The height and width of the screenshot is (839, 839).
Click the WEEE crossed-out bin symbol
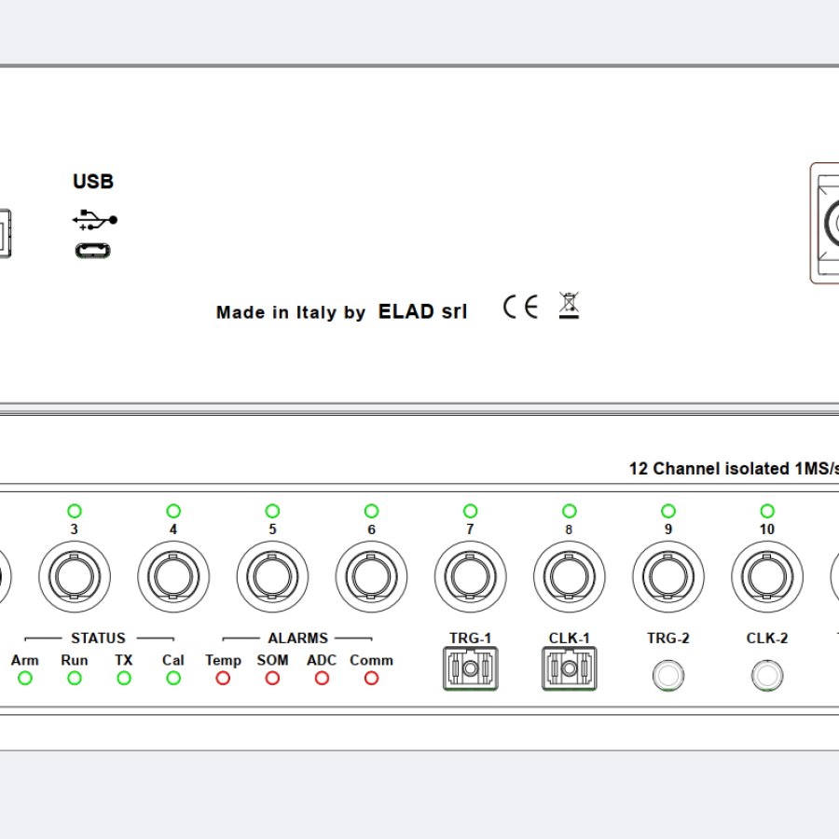(569, 306)
